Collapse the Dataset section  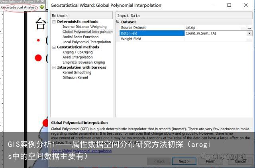tap(118, 21)
